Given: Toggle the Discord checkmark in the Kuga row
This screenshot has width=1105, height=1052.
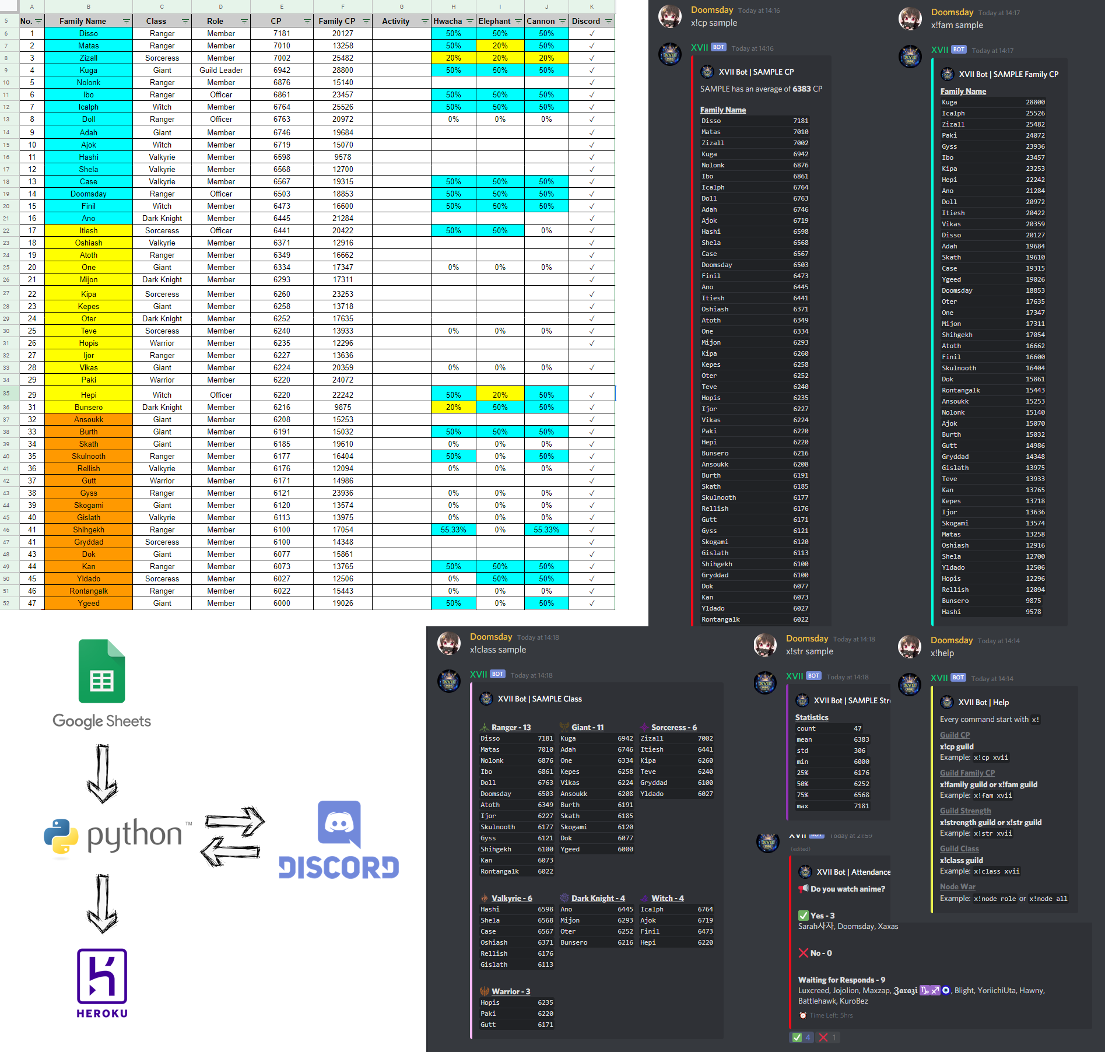Looking at the screenshot, I should [592, 70].
